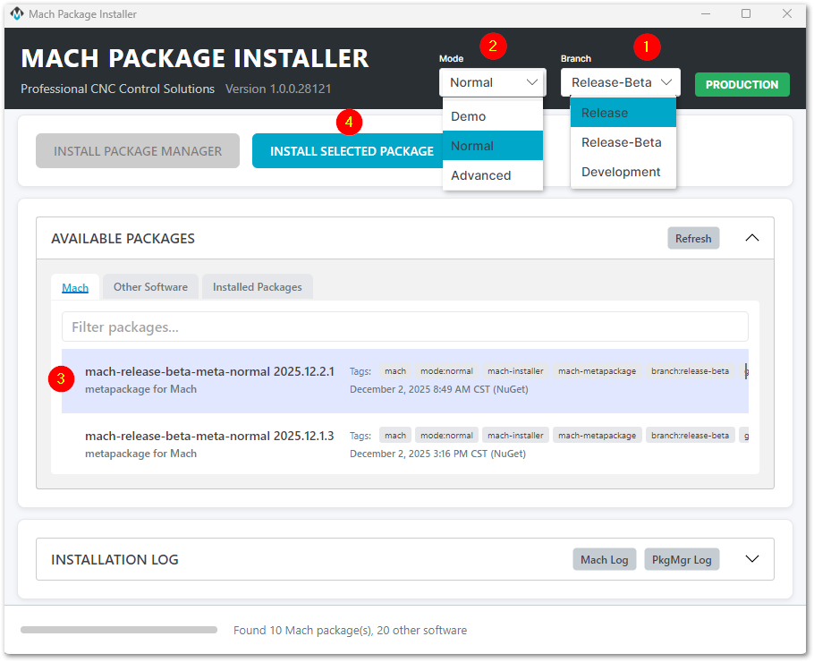Open the Branch dropdown showing Release-Beta
814x662 pixels.
point(621,82)
